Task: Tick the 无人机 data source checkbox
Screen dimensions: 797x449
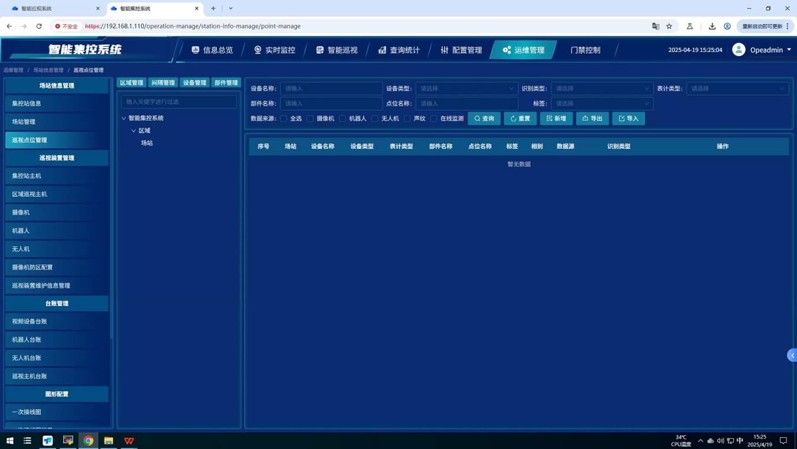Action: point(375,119)
